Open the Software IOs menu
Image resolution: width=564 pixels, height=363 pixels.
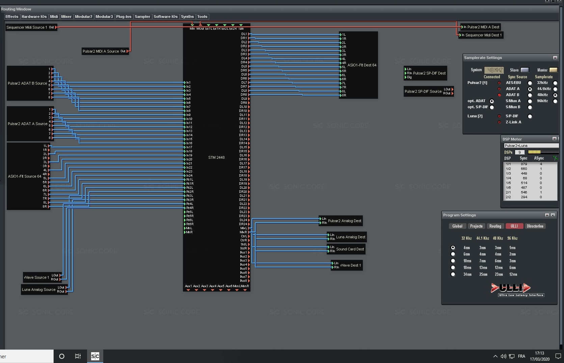pyautogui.click(x=166, y=17)
